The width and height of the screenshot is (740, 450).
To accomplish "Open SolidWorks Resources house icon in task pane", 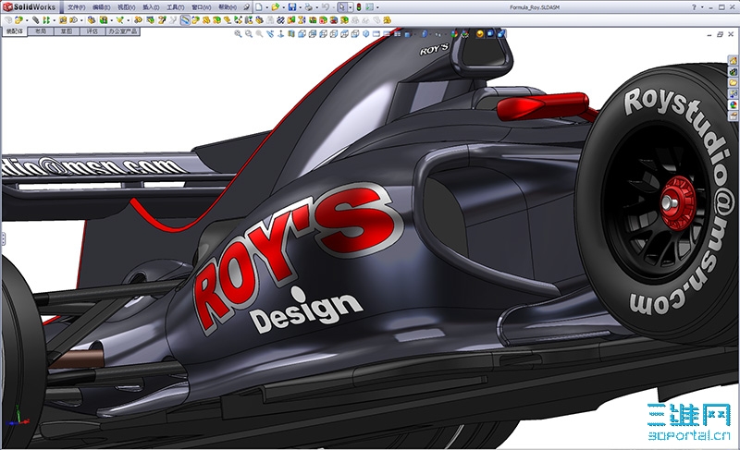I will 733,61.
